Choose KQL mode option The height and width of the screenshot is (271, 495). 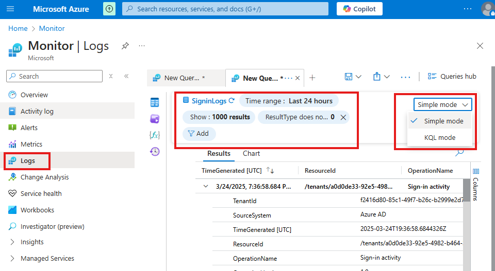(440, 137)
